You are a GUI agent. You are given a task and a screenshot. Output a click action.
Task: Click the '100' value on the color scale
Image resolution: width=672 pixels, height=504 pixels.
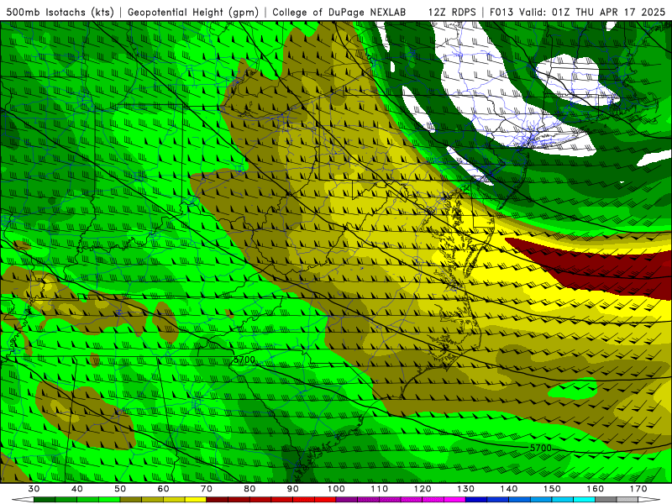click(x=336, y=489)
